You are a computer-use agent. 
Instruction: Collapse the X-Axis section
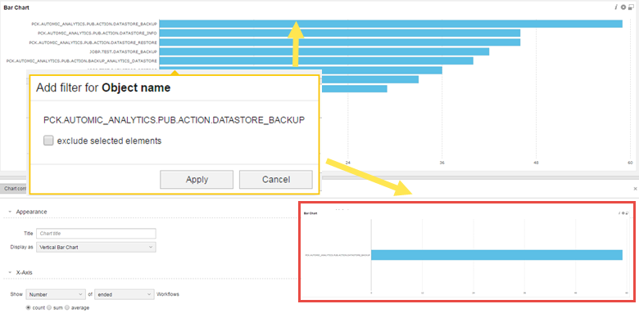tap(10, 272)
